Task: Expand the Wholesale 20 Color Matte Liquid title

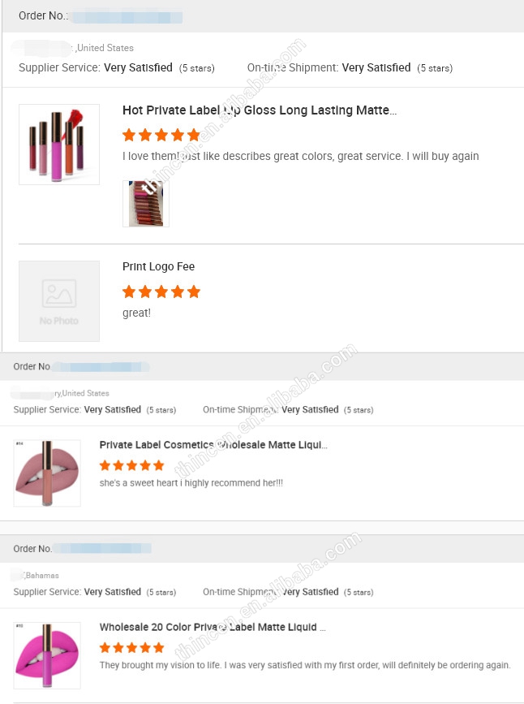Action: tap(213, 627)
